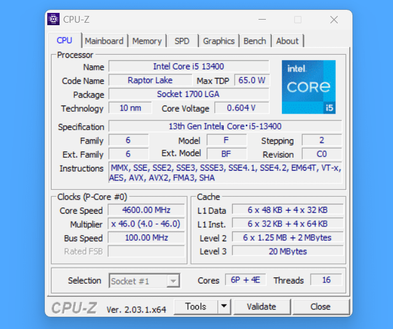Click the Level 2 cache value

(x=287, y=238)
